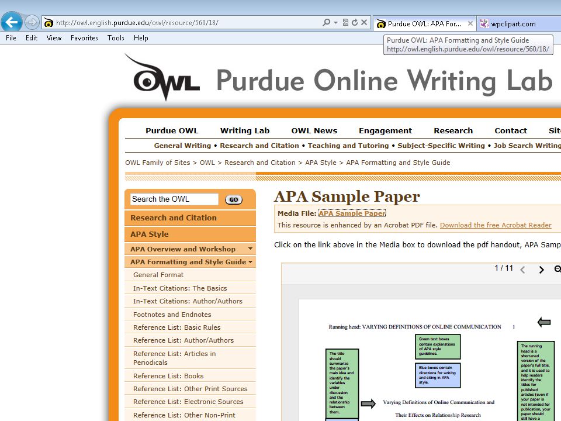Go to next PDF page arrow
Viewport: 561px width, 421px height.
pyautogui.click(x=541, y=270)
